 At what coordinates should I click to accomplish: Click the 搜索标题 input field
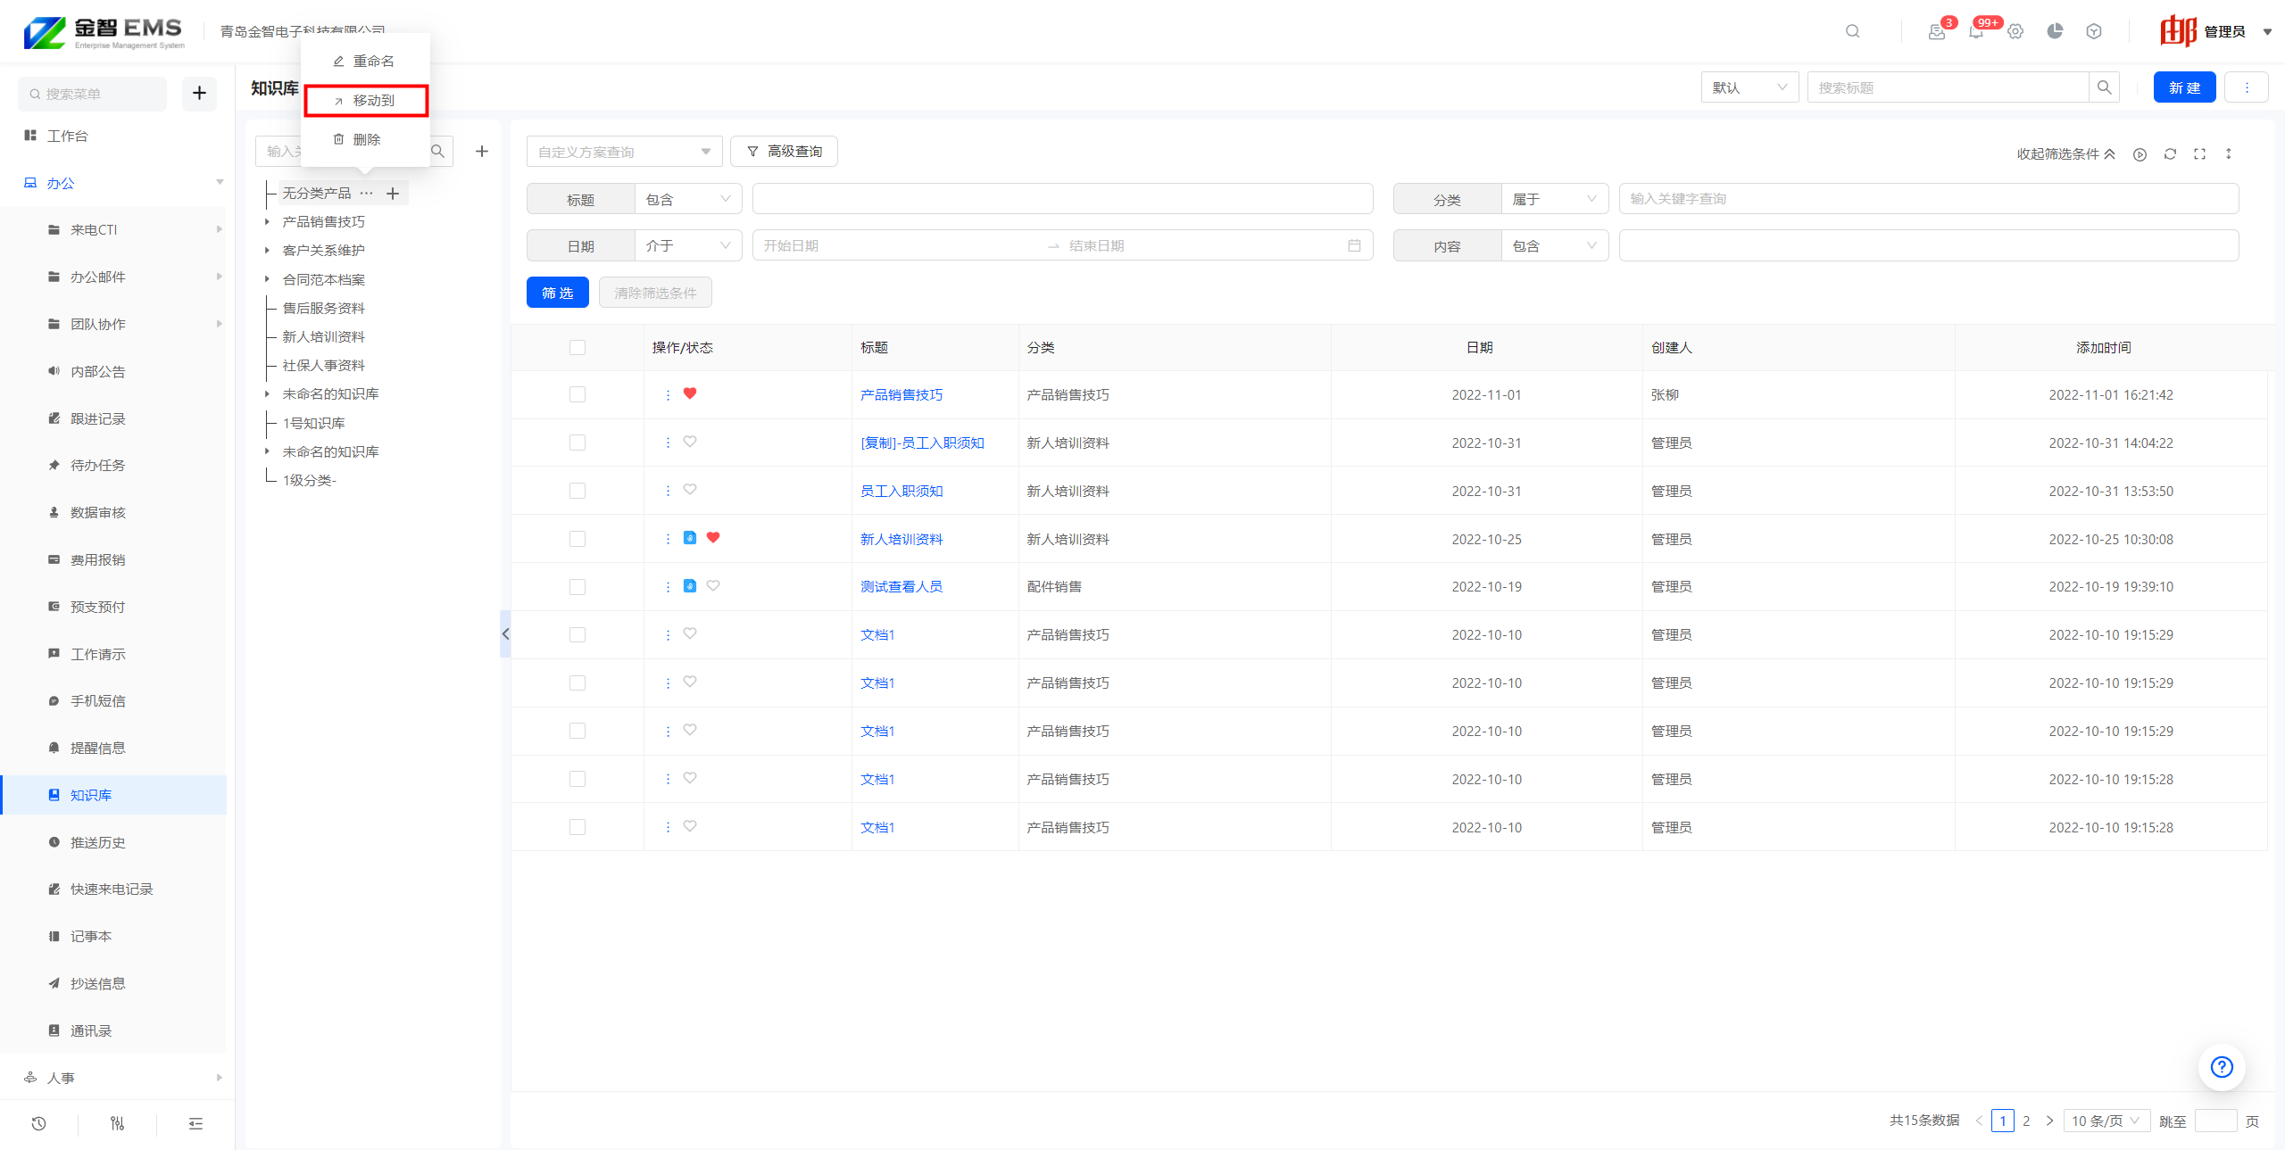click(x=1948, y=87)
